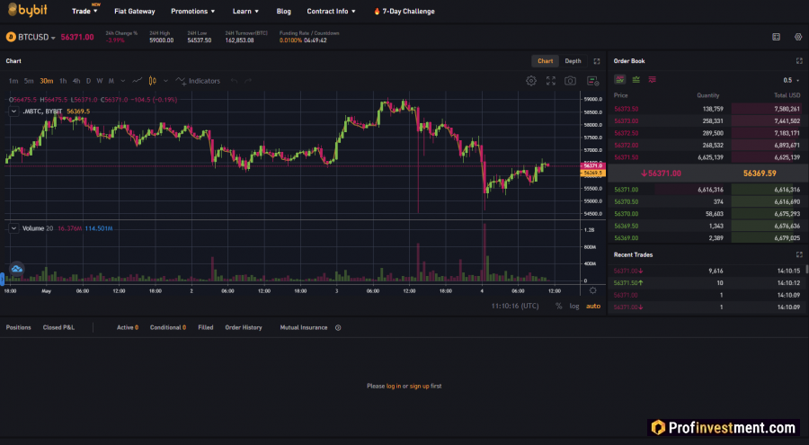Select the 4h timeframe

pyautogui.click(x=76, y=81)
